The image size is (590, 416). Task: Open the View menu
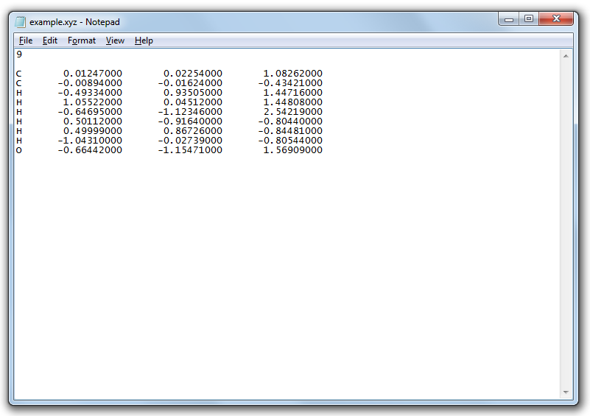point(115,40)
